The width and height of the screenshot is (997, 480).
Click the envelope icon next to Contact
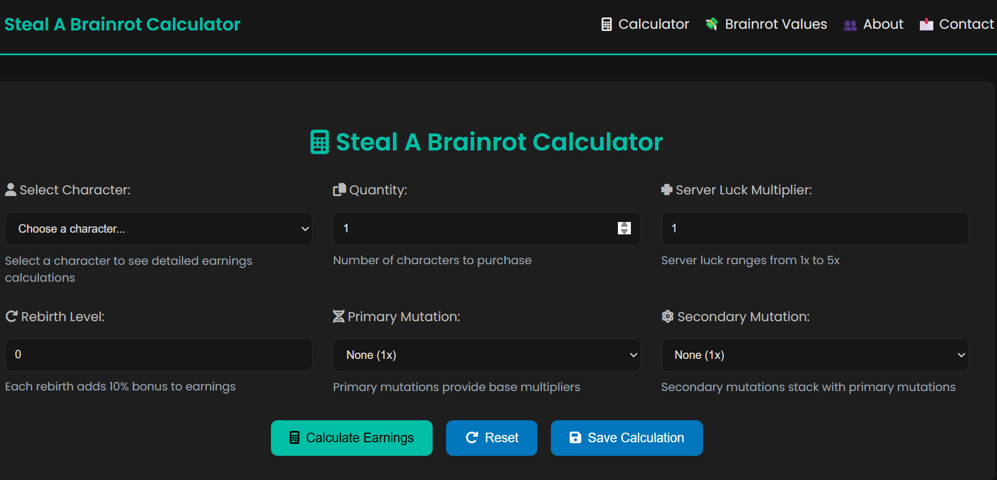[926, 24]
